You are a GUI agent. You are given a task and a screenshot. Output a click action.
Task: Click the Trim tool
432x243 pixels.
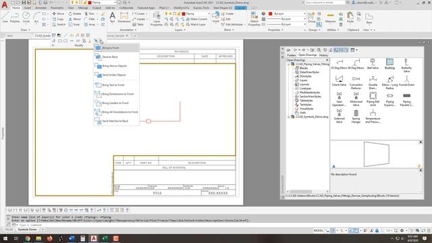pyautogui.click(x=89, y=13)
